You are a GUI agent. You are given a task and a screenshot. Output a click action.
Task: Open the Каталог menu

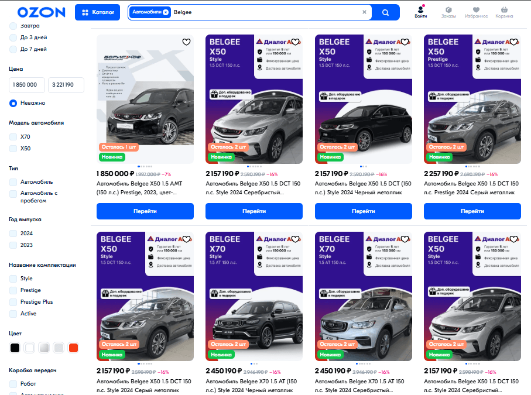pyautogui.click(x=97, y=12)
